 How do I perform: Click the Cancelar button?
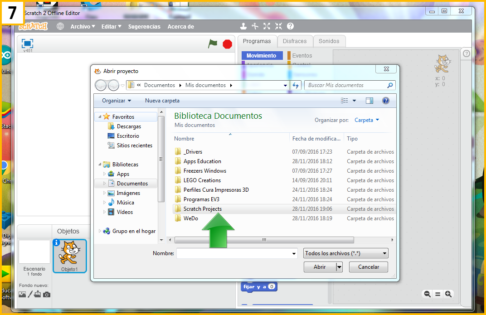click(x=368, y=267)
